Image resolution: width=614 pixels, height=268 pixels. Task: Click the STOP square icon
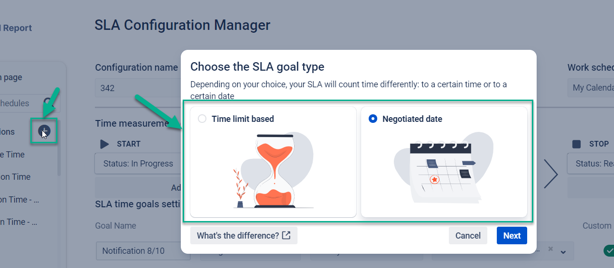(x=577, y=144)
